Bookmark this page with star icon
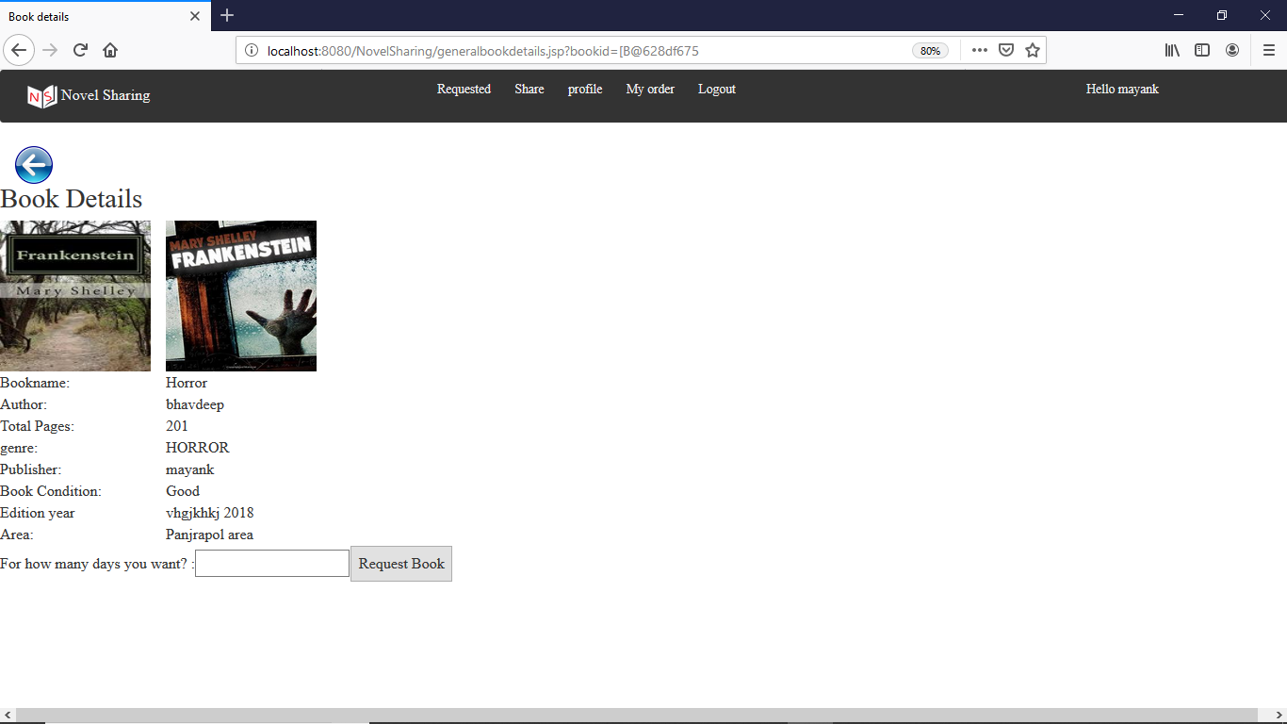The image size is (1287, 724). point(1033,50)
